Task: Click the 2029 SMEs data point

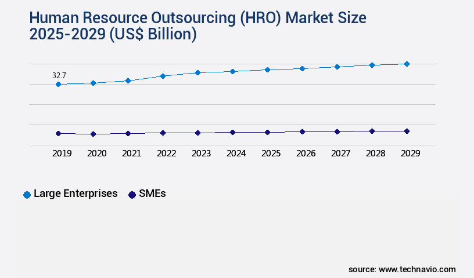Action: (x=407, y=131)
